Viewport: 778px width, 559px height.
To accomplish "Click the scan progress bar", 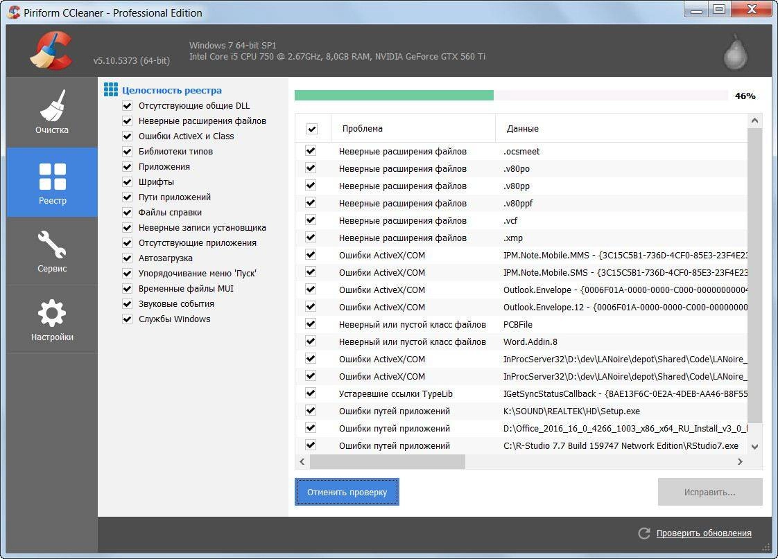I will [512, 95].
